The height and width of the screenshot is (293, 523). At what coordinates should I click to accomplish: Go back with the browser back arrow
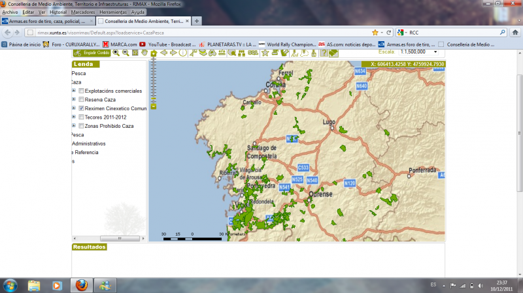pos(7,32)
